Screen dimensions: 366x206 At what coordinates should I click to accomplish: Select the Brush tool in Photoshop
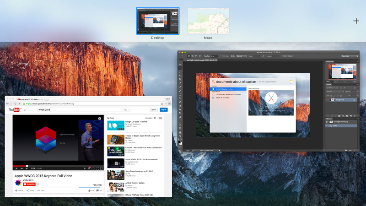(180, 91)
